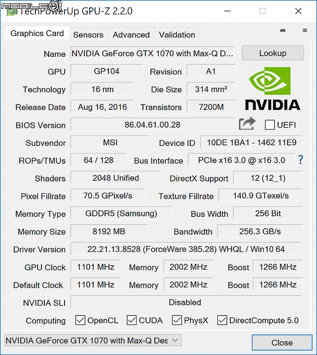Toggle the PhysX checkbox

(177, 320)
